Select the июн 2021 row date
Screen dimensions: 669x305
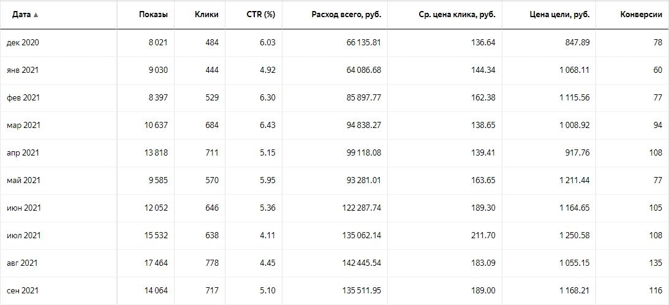click(23, 208)
